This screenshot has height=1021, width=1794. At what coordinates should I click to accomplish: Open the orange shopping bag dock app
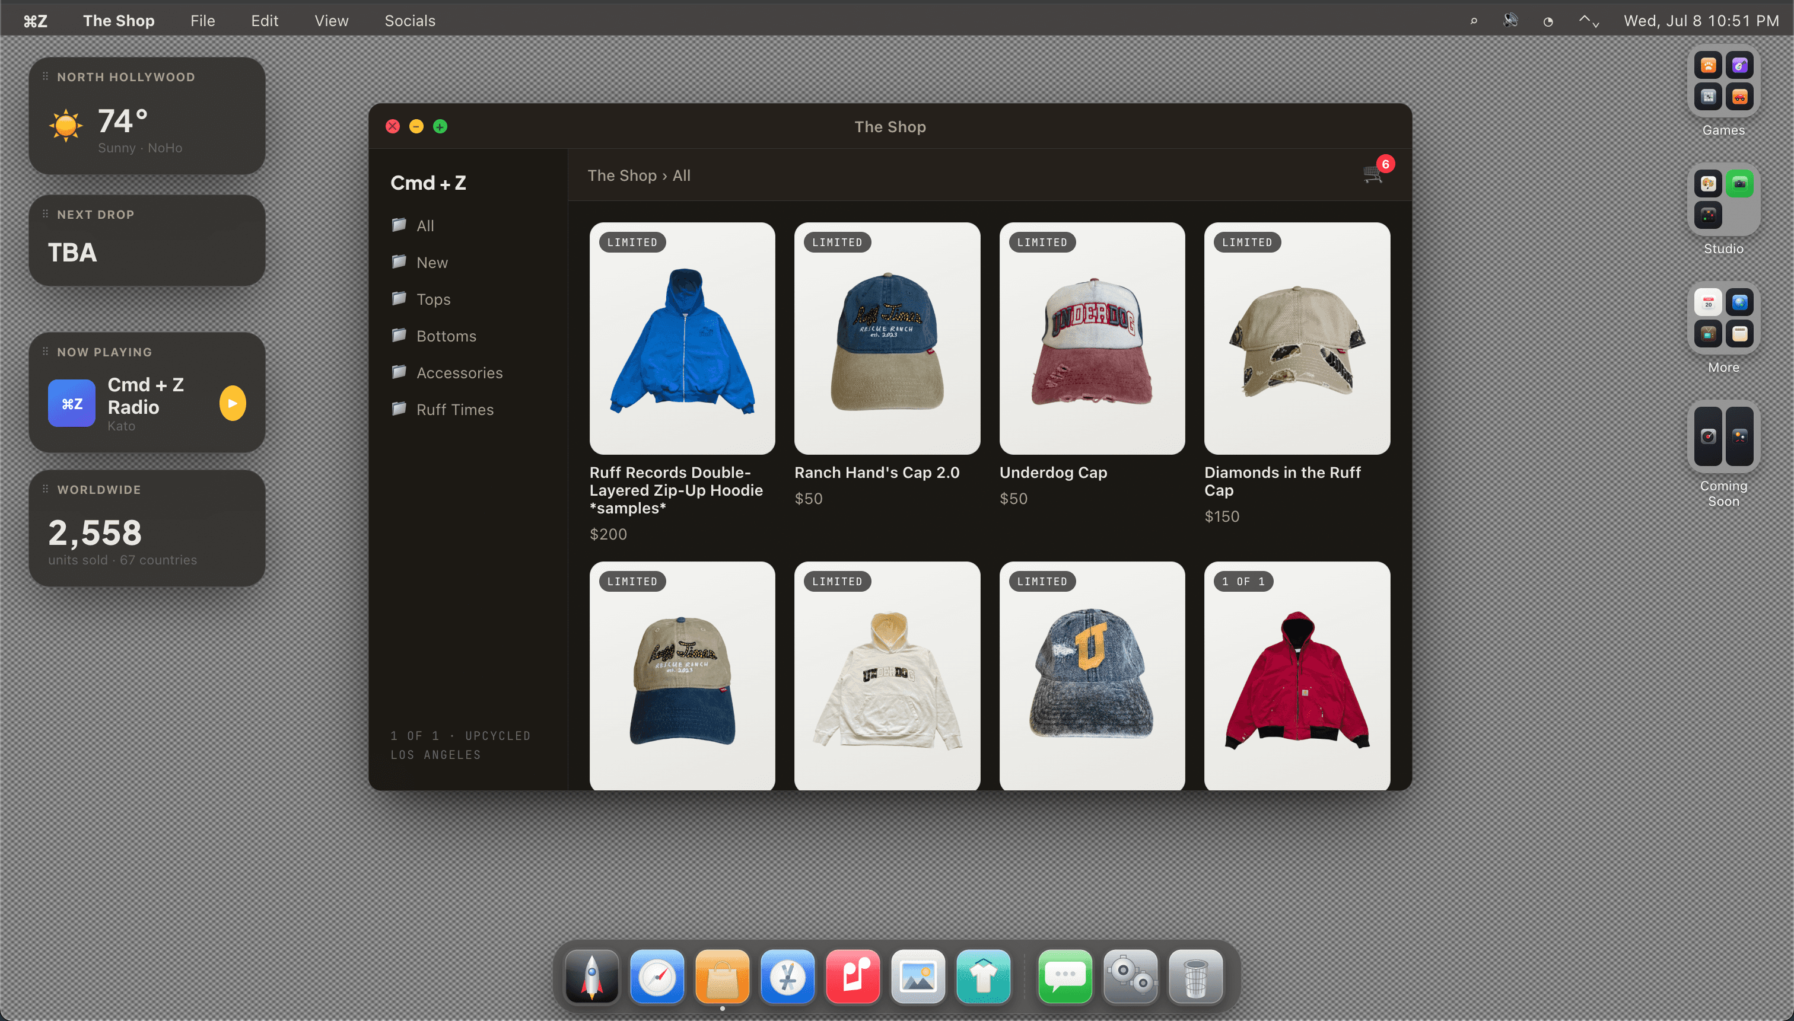click(x=722, y=977)
